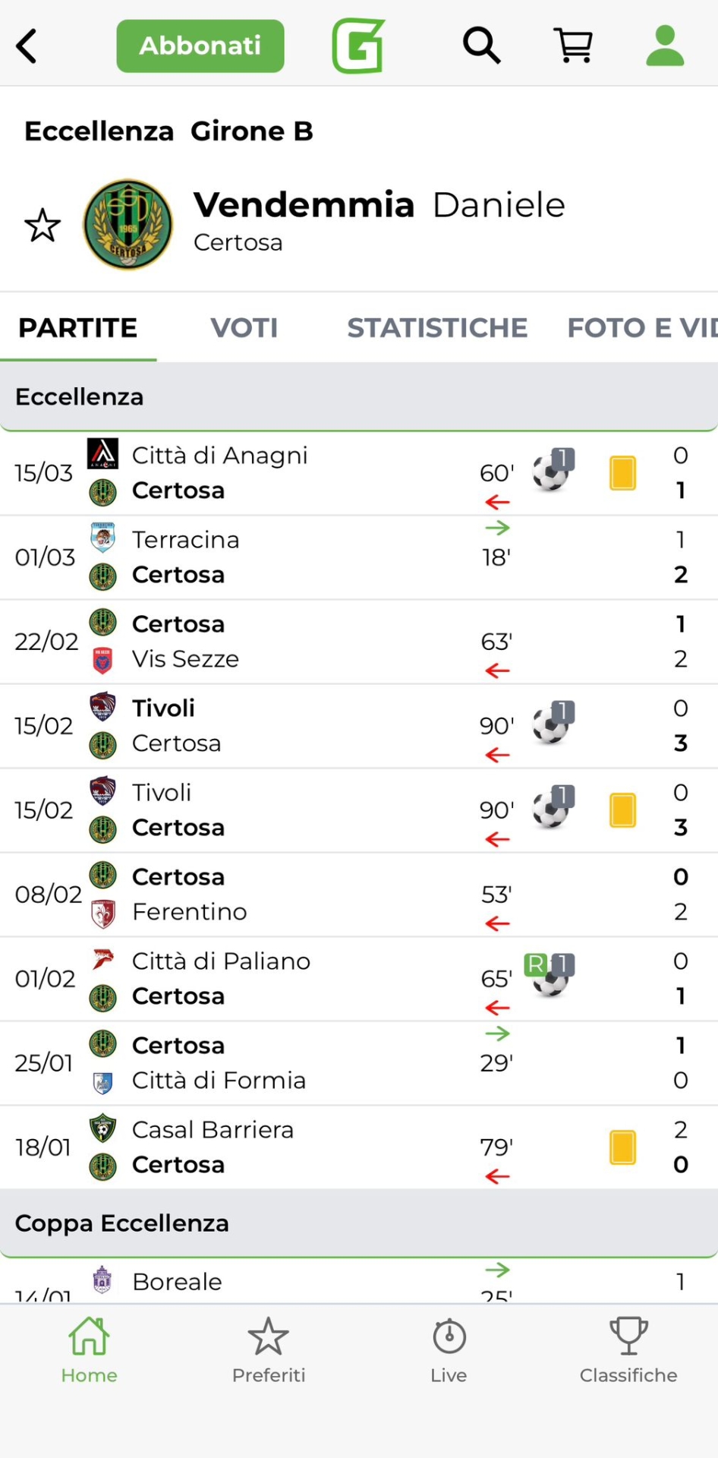Open Live stopwatch in bottom navigation
Image resolution: width=718 pixels, height=1458 pixels.
pyautogui.click(x=449, y=1351)
